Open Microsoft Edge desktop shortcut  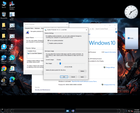pyautogui.click(x=12, y=81)
